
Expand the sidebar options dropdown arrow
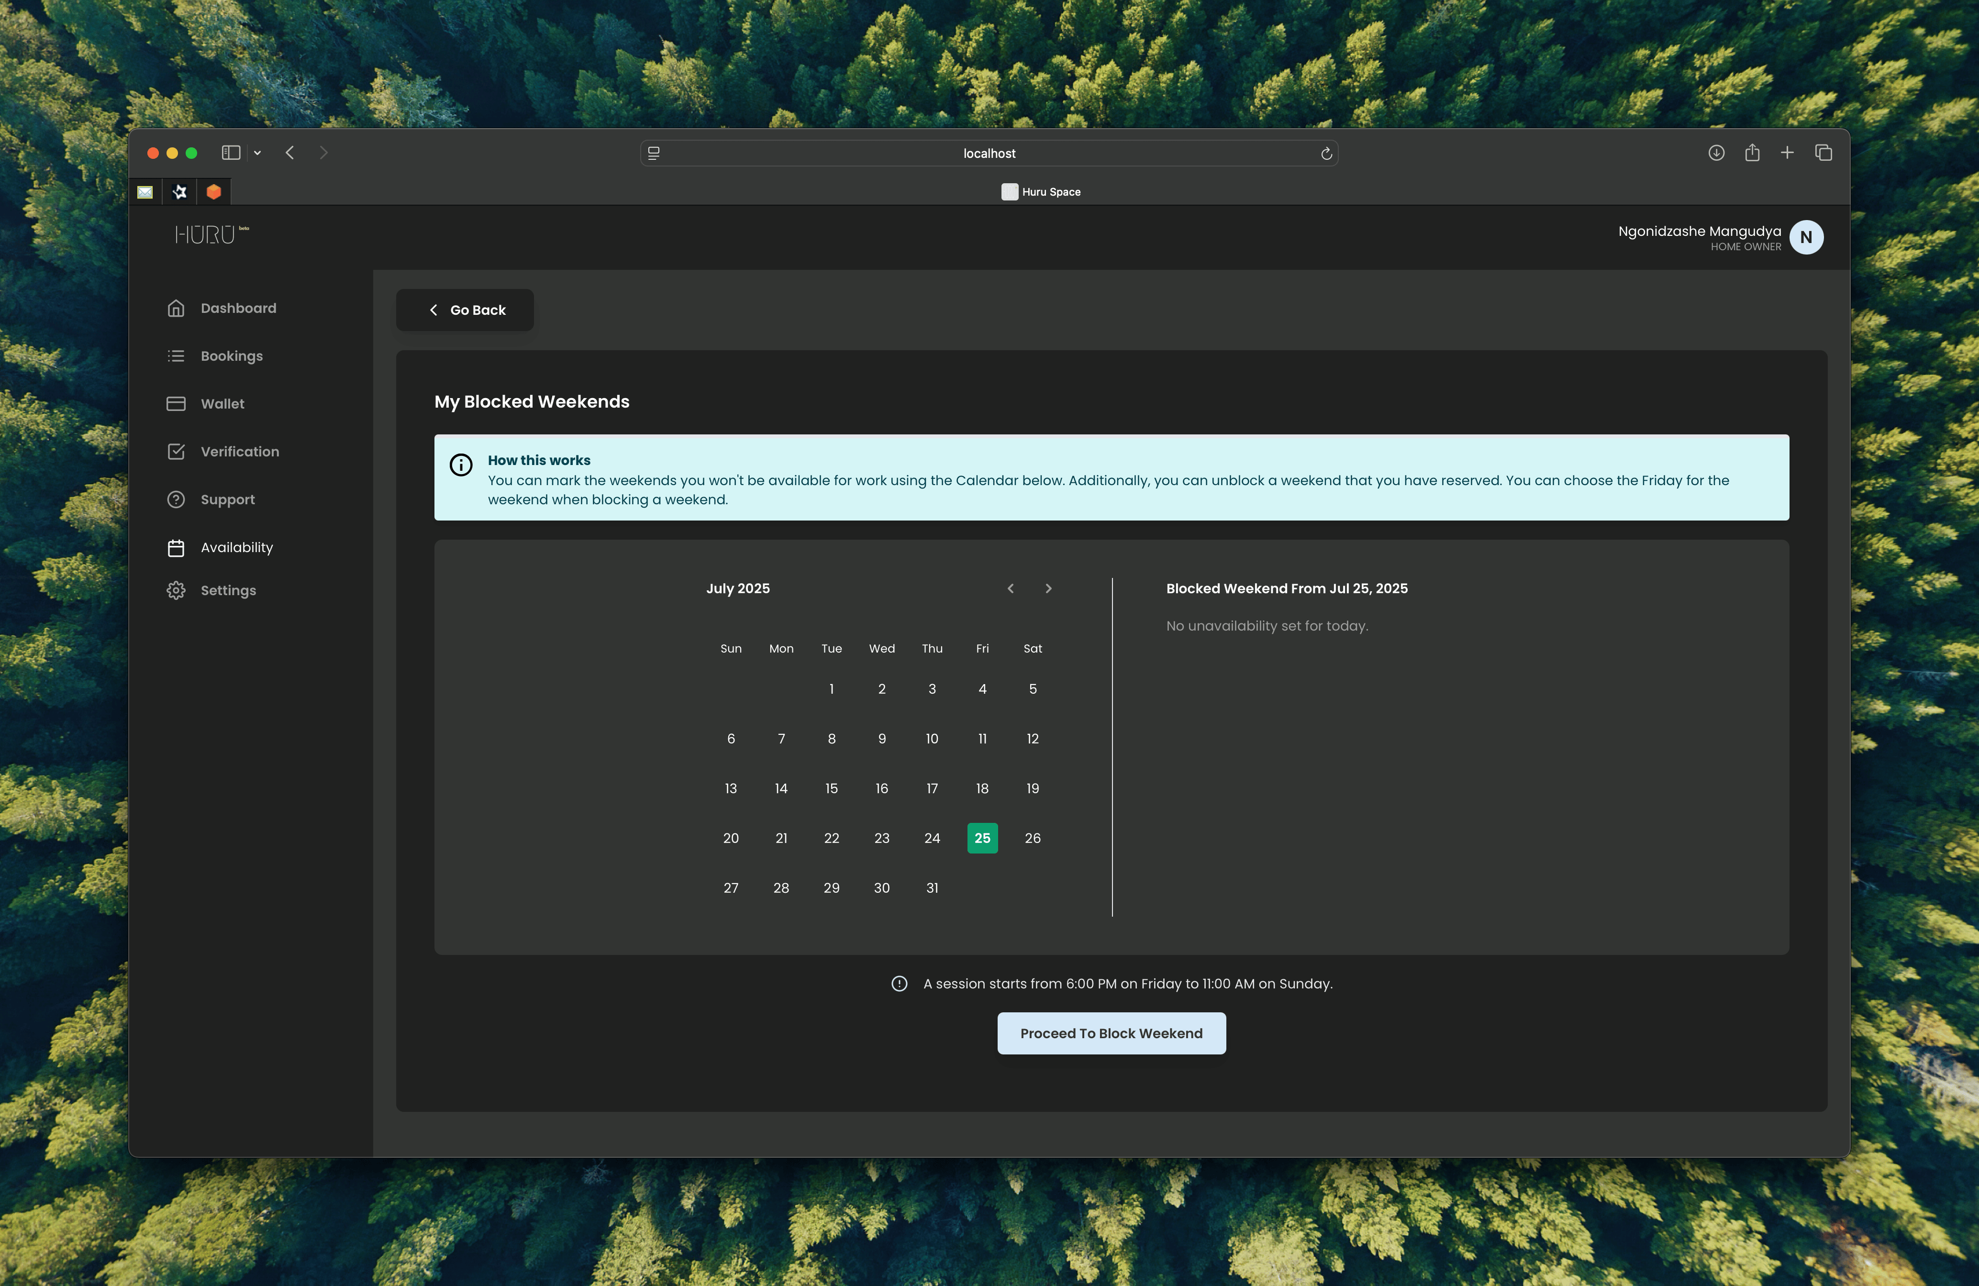(x=258, y=153)
